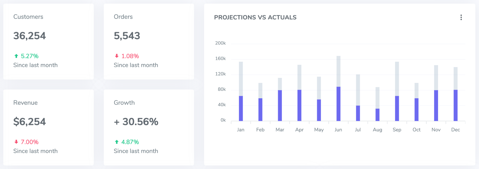Click the red down arrow under Orders
Viewport: 479px width, 169px height.
[x=117, y=56]
